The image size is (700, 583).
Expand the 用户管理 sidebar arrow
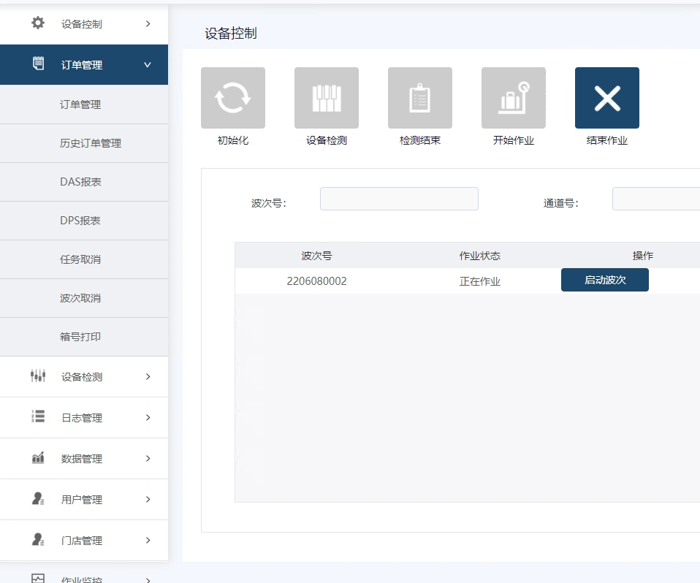pyautogui.click(x=148, y=500)
